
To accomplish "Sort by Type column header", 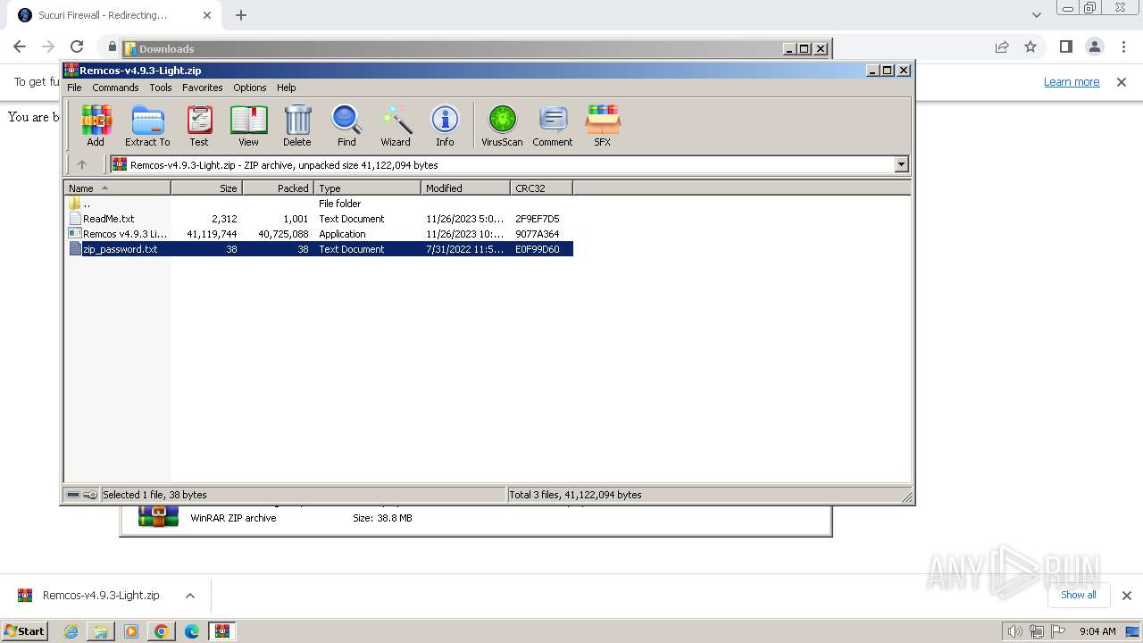I will click(367, 188).
